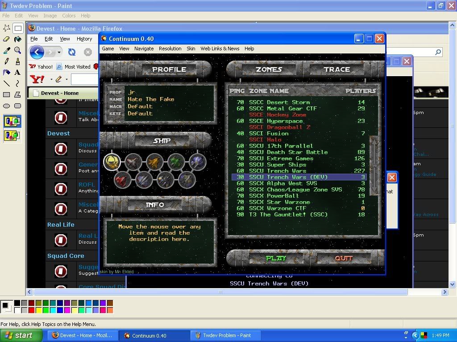Click the Firefox search magnifier icon
This screenshot has width=457, height=342.
tap(438, 52)
